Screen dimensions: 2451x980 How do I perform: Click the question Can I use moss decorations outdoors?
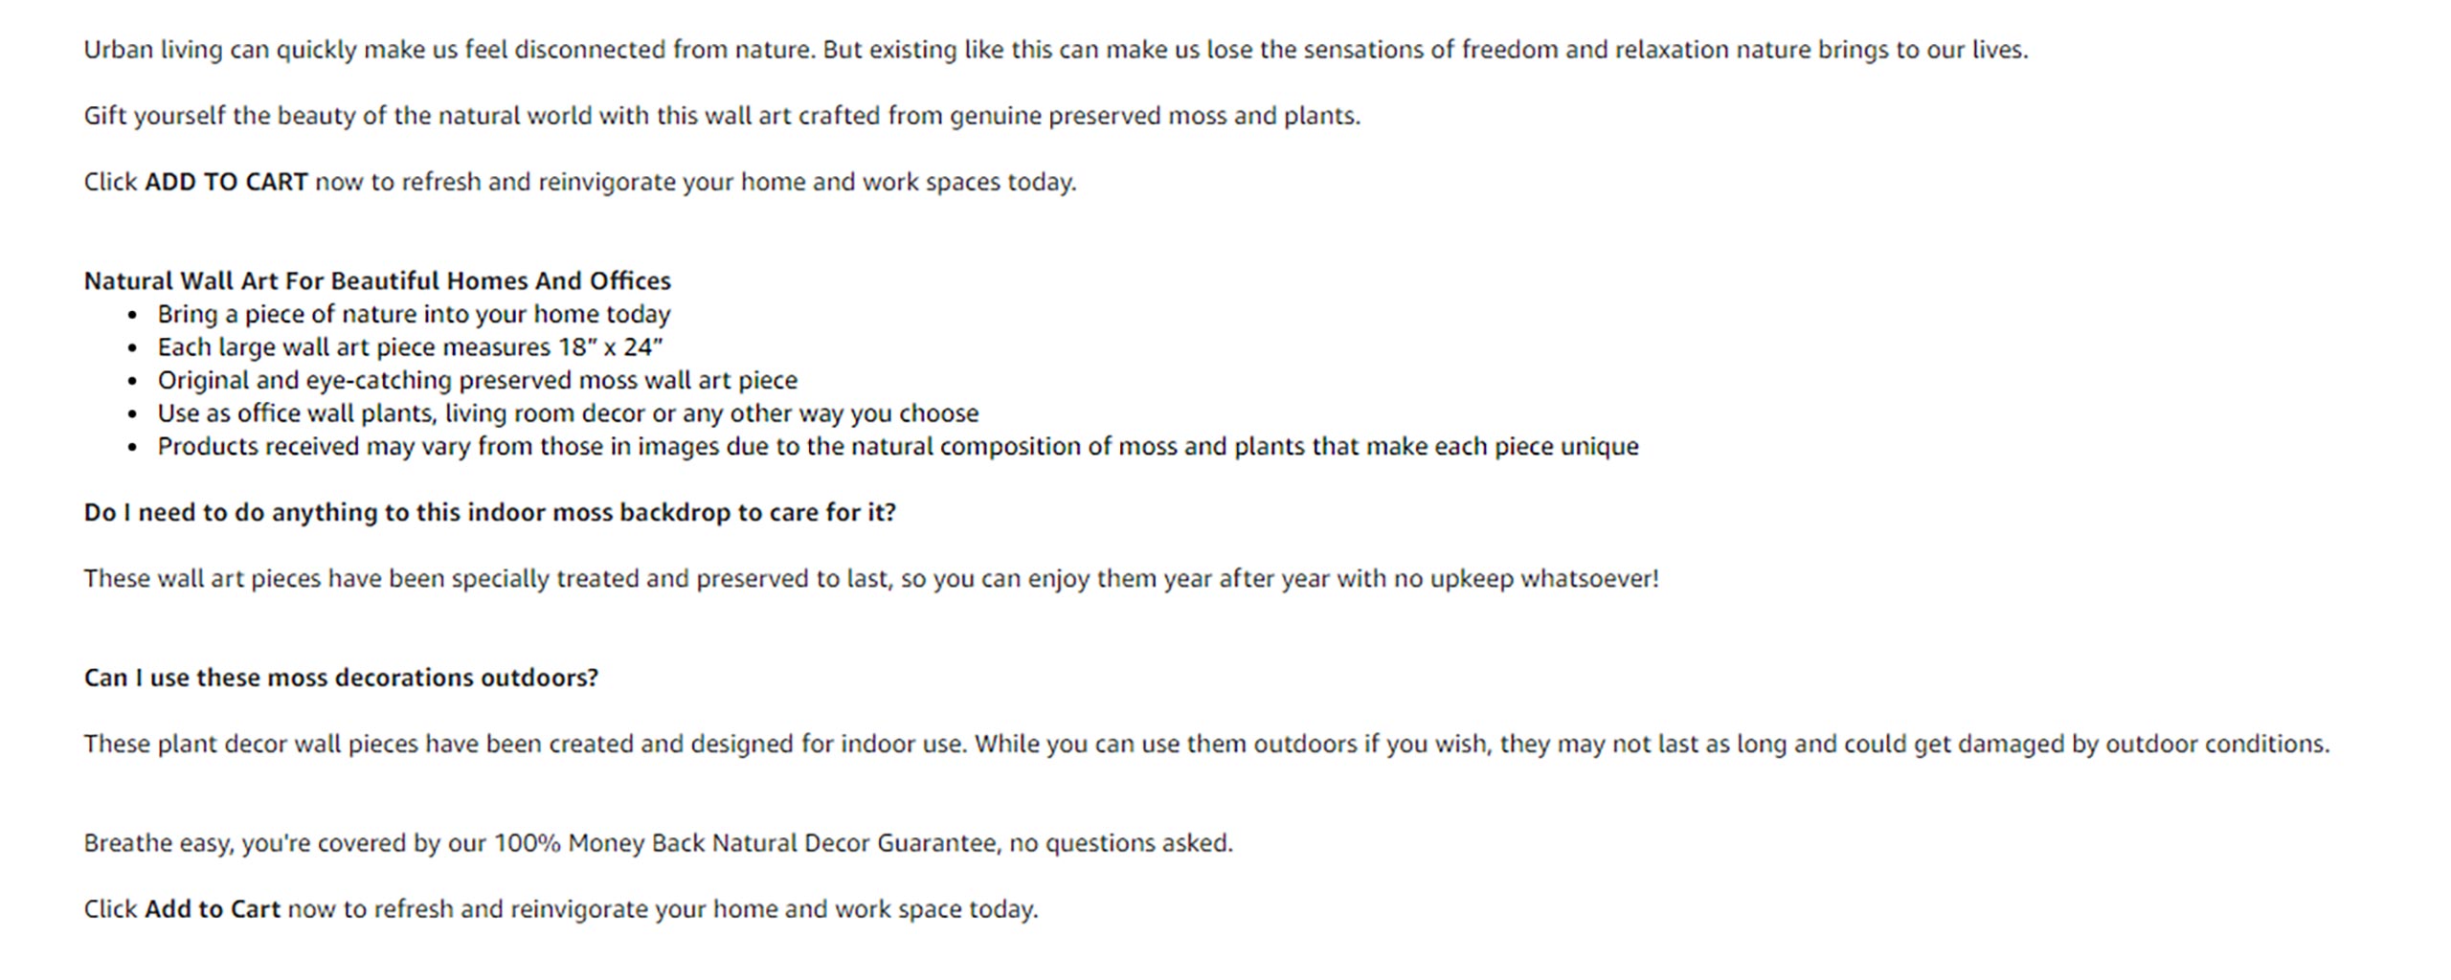coord(341,679)
